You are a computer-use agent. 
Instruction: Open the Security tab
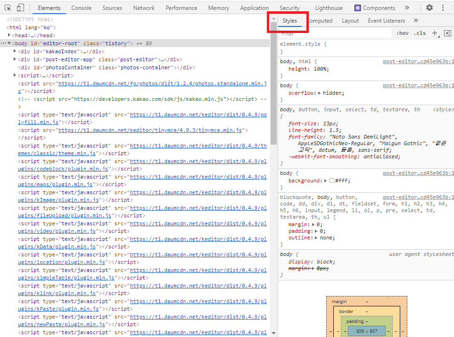(289, 8)
